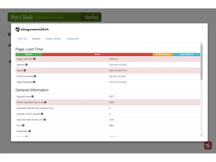The height and width of the screenshot is (162, 216).
Task: Click the scrollbar up arrow
Action: [202, 43]
